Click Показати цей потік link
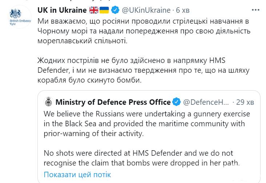 coord(77,175)
